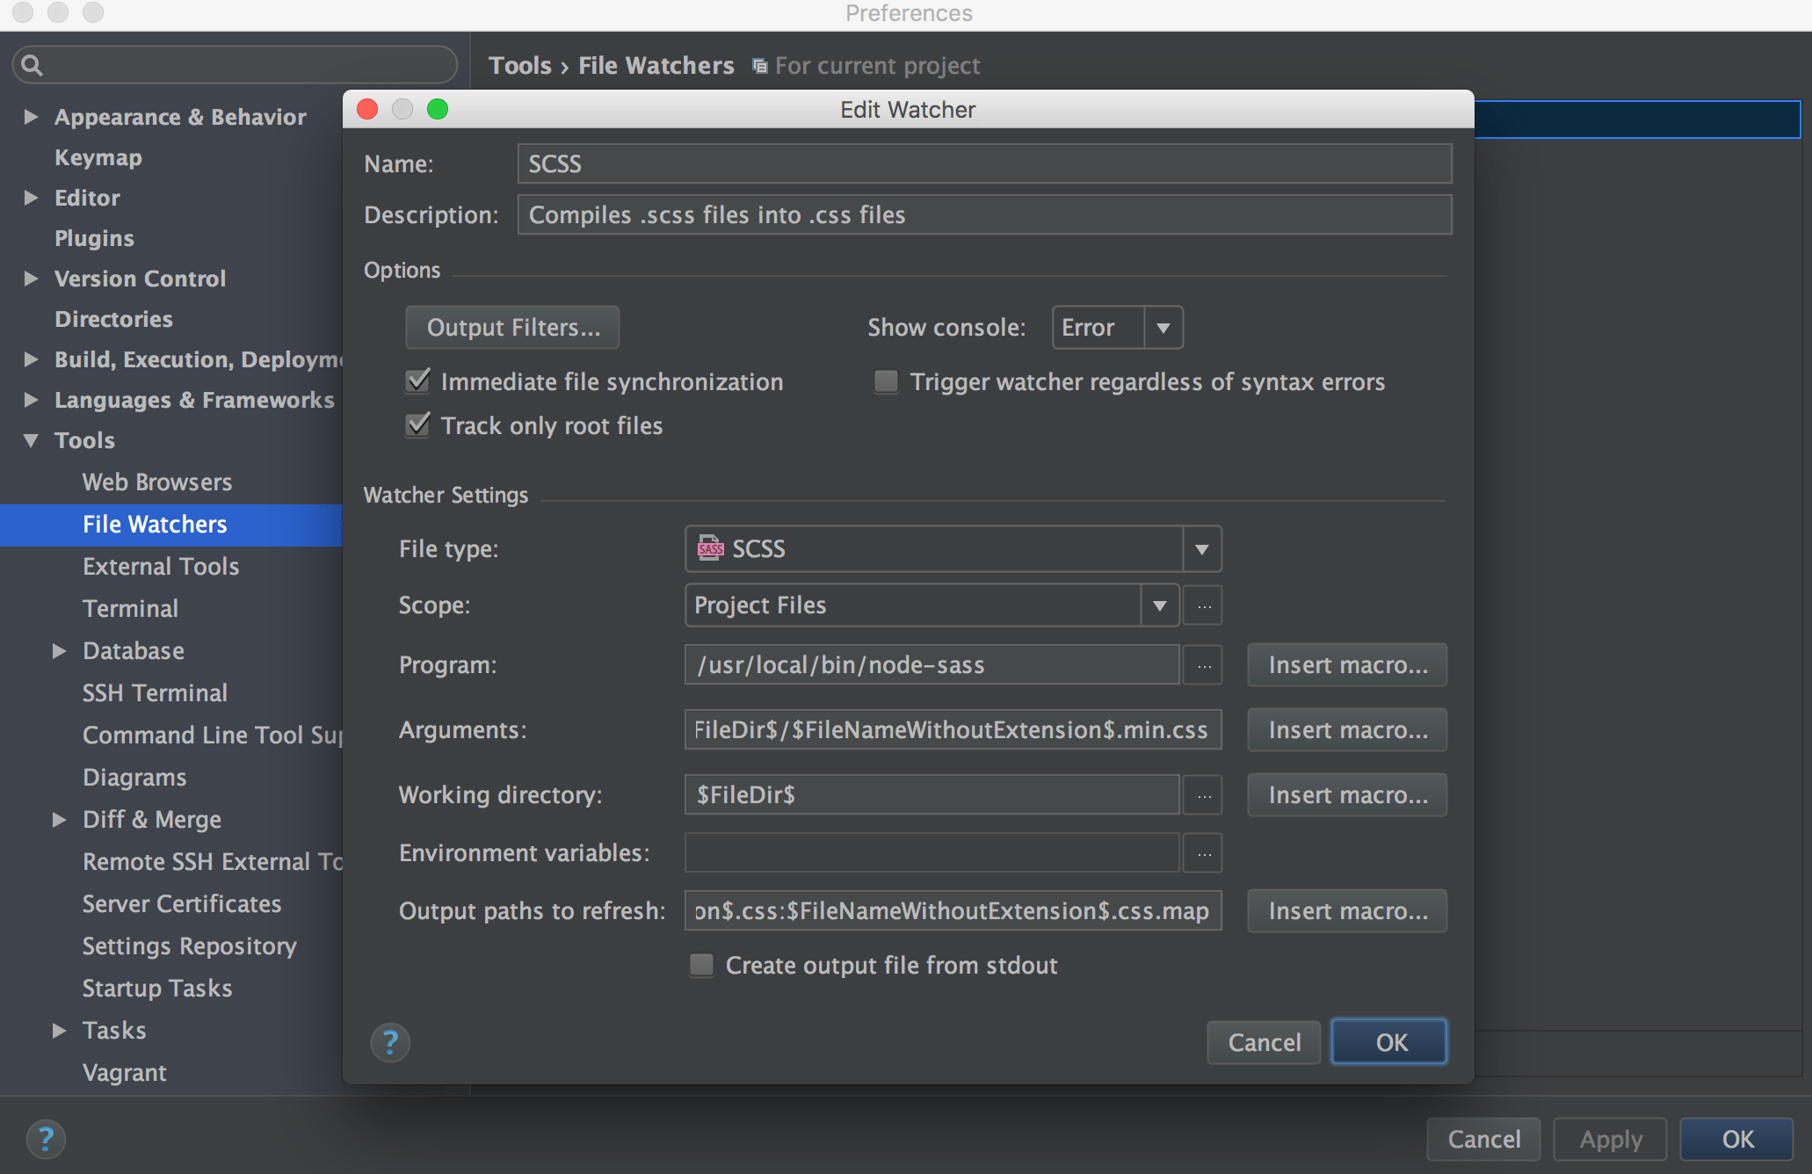This screenshot has width=1812, height=1174.
Task: Uncheck Immediate file synchronization
Action: (x=417, y=381)
